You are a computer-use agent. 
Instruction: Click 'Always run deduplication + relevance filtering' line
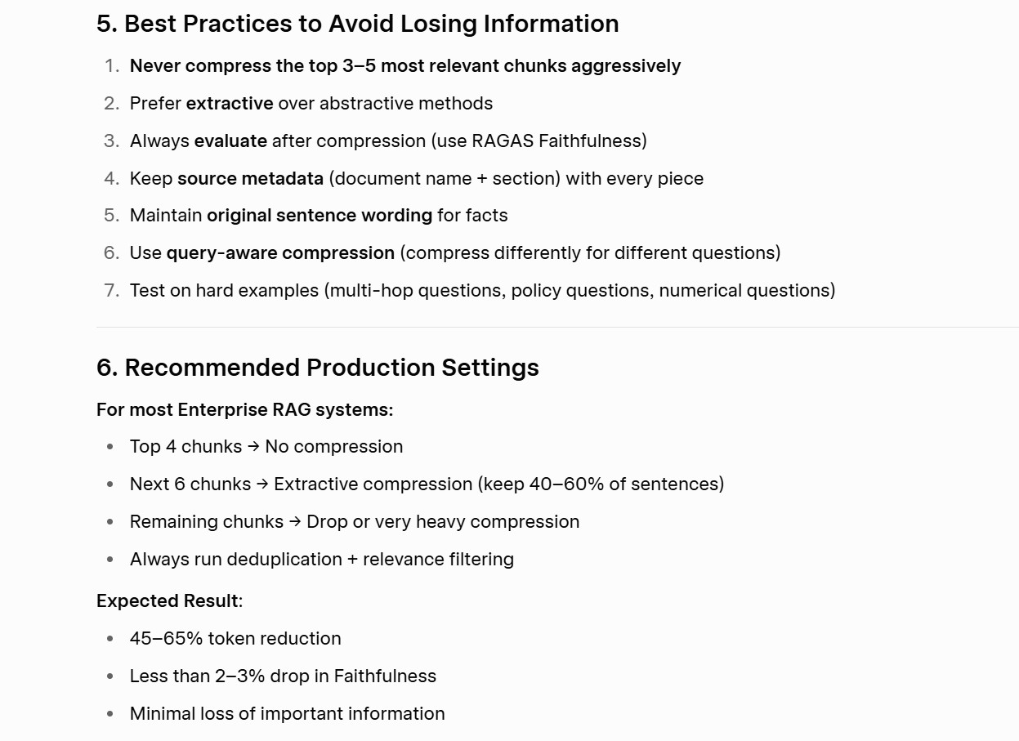[x=322, y=560]
